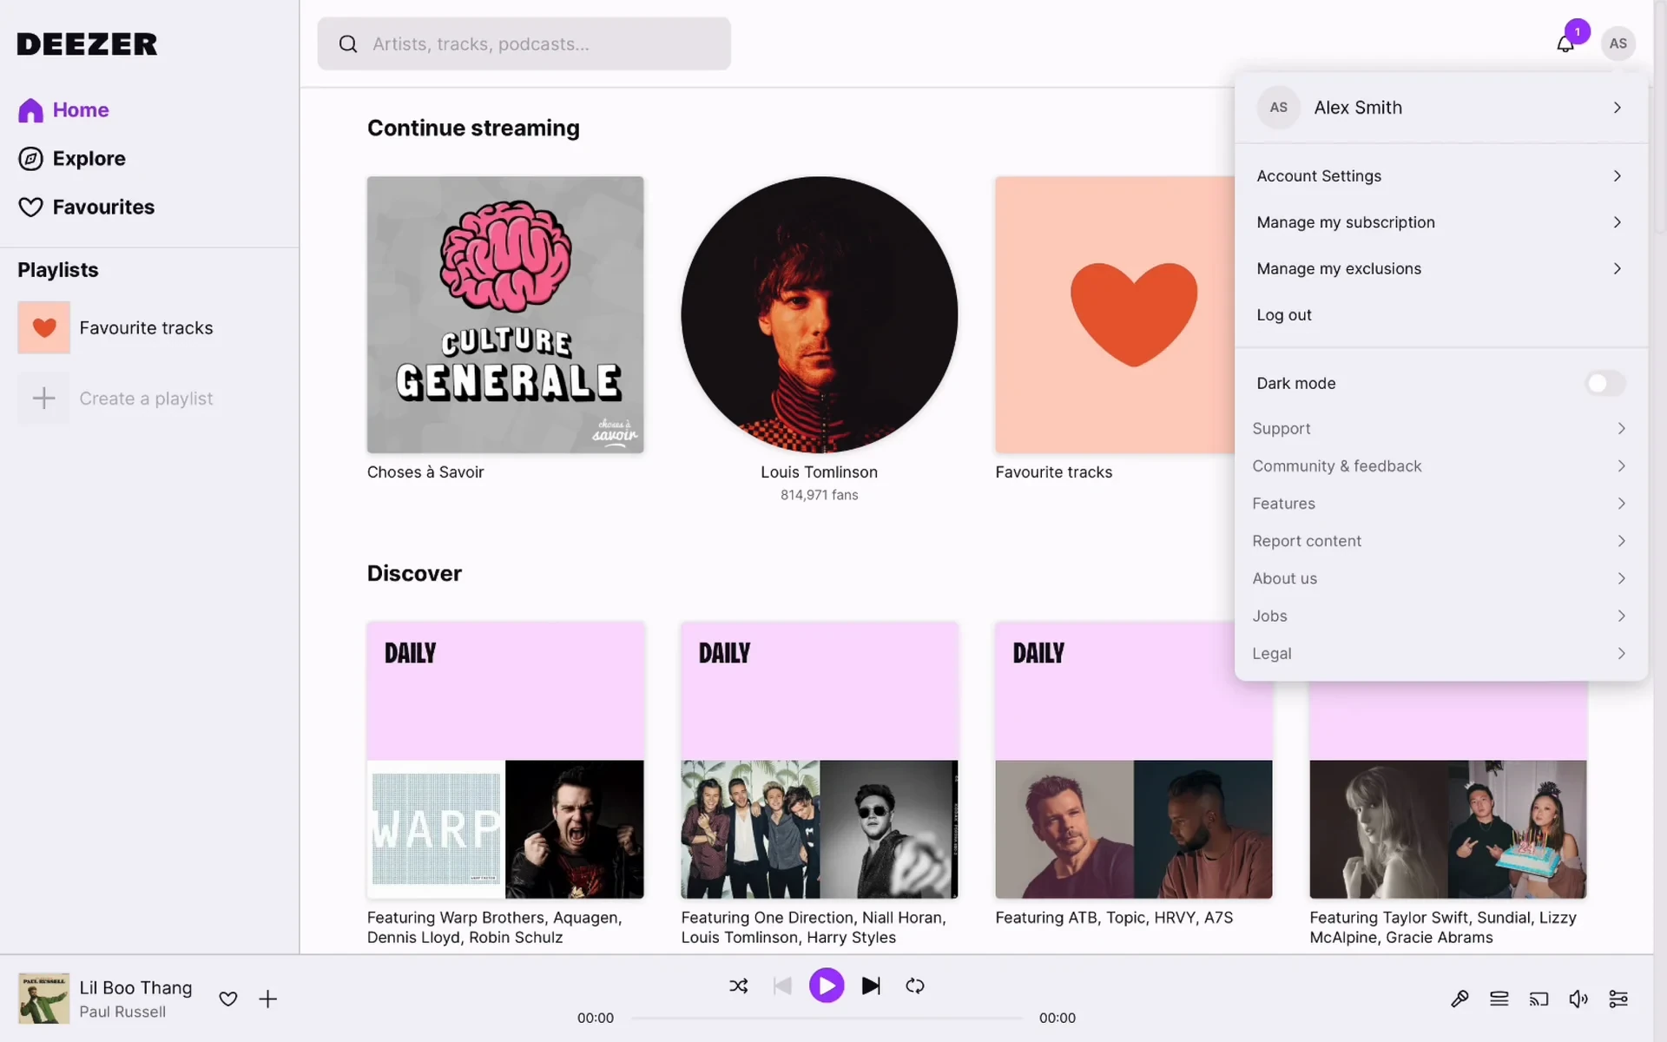Select Manage my exclusions
The height and width of the screenshot is (1042, 1667).
point(1441,268)
